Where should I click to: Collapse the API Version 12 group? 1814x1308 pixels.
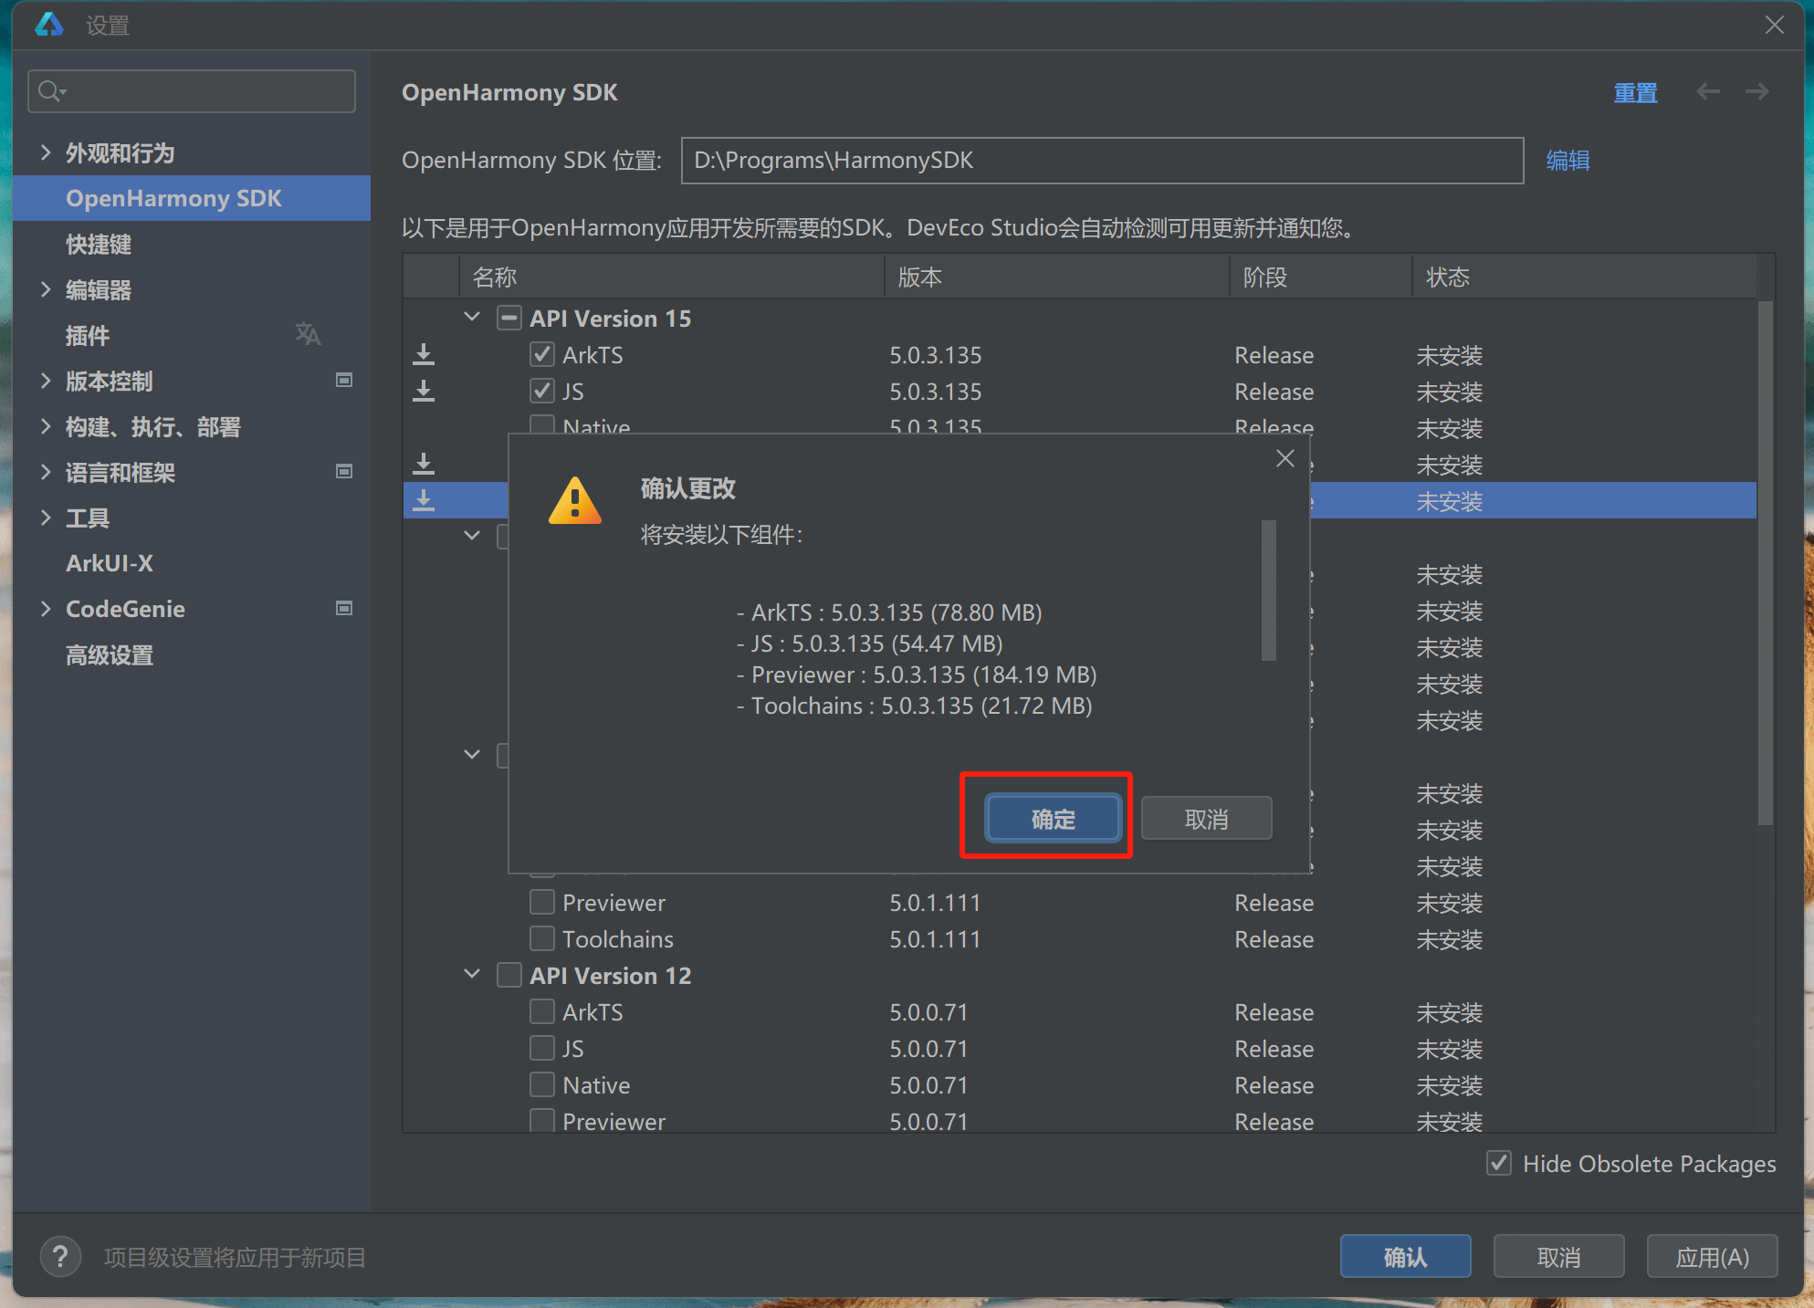tap(472, 975)
